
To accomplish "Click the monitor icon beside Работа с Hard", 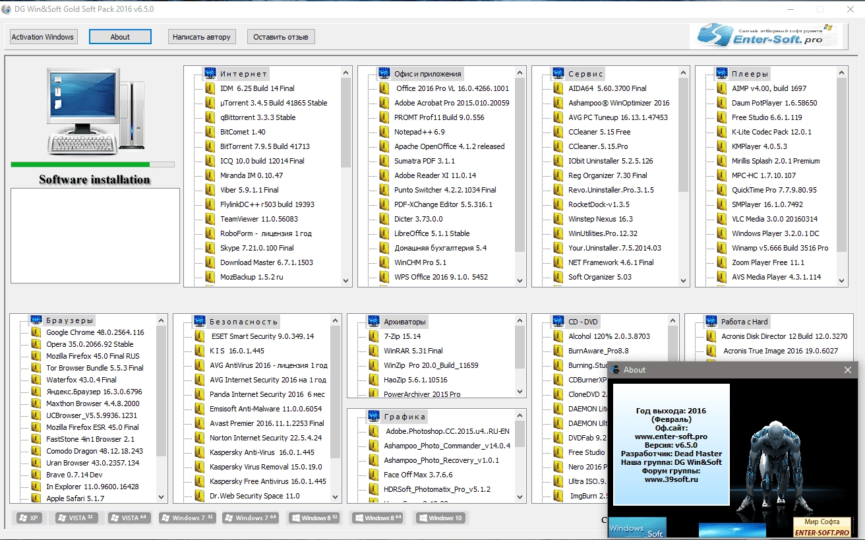I will pos(711,321).
